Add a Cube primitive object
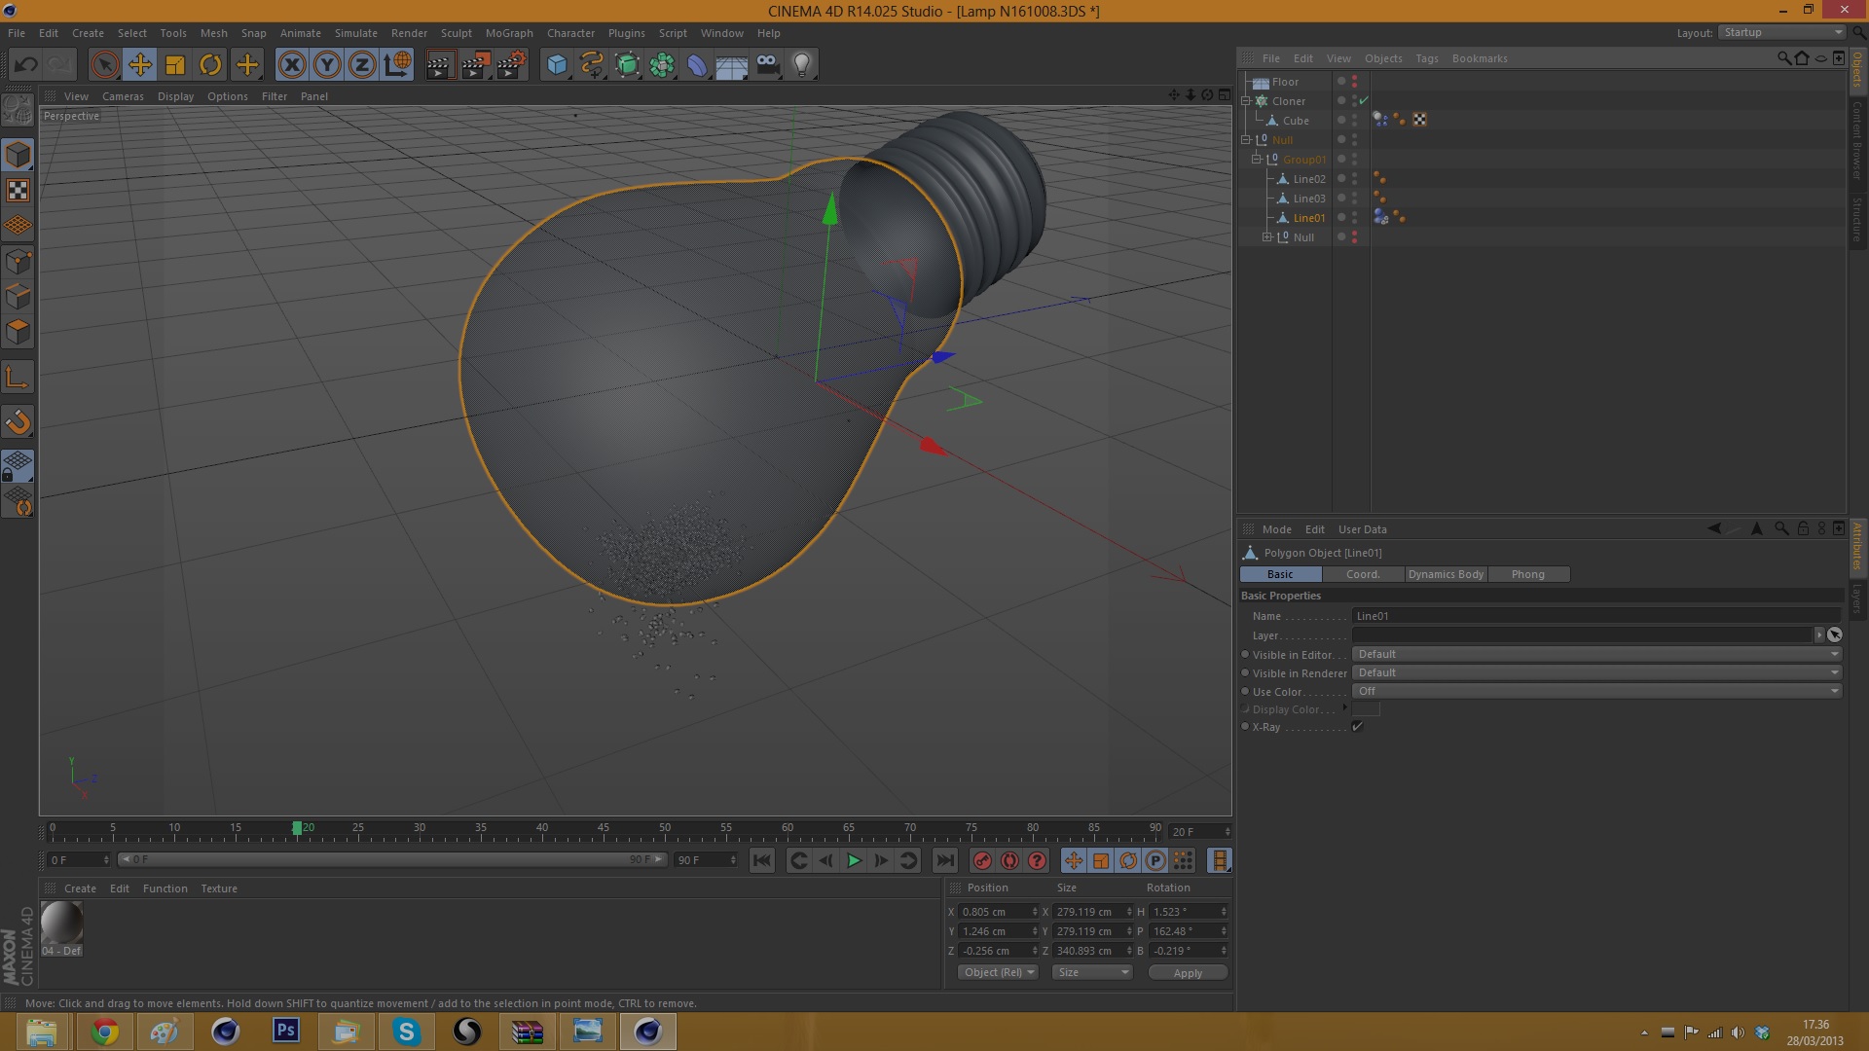The height and width of the screenshot is (1051, 1869). 557,65
